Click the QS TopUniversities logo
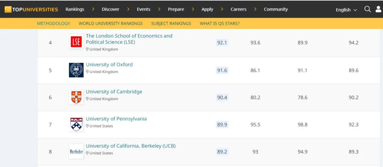This screenshot has height=167, width=383. (x=31, y=10)
